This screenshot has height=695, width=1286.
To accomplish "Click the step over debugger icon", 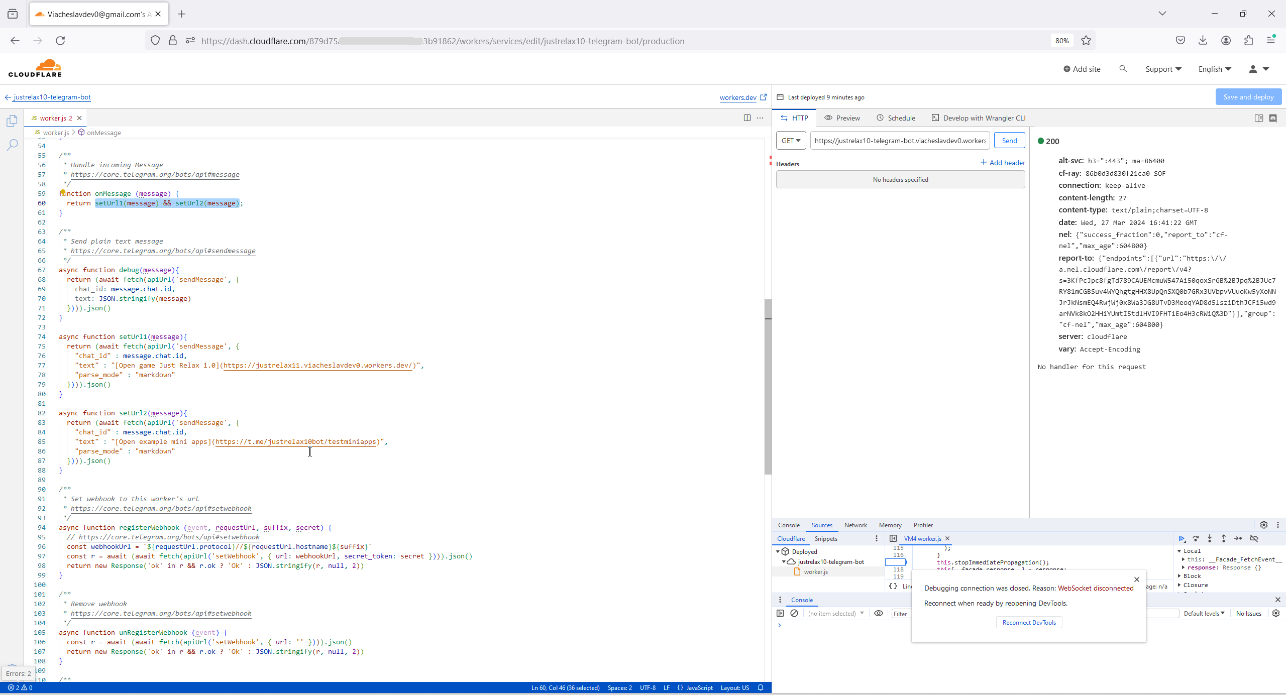I will (1196, 538).
